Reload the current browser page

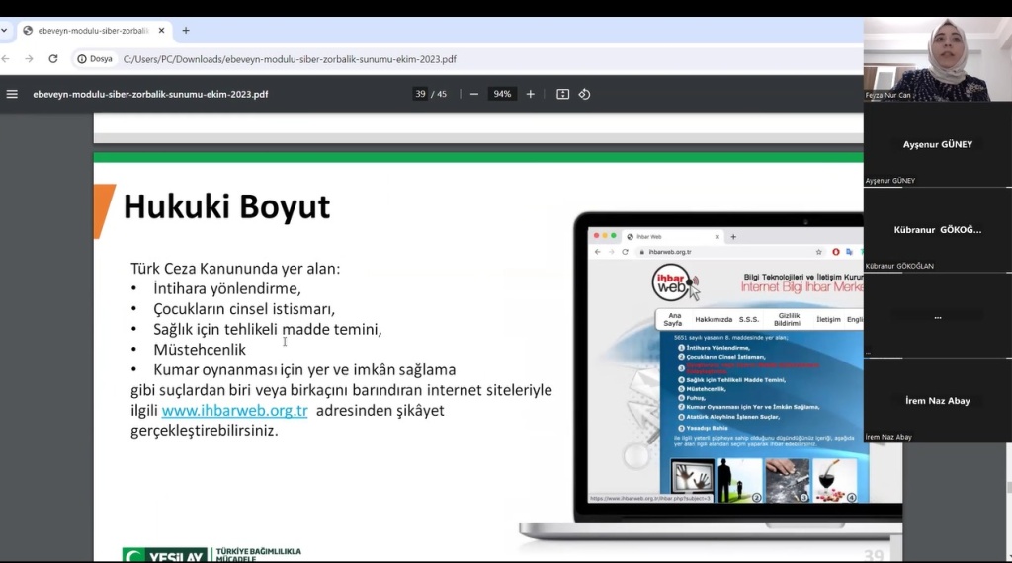coord(55,59)
